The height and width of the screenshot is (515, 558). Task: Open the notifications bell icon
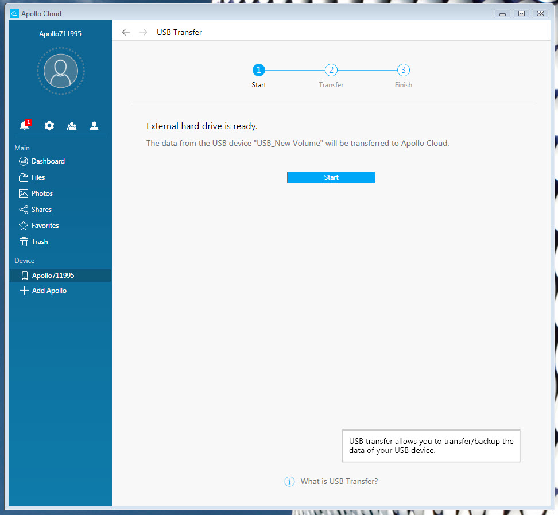tap(26, 125)
